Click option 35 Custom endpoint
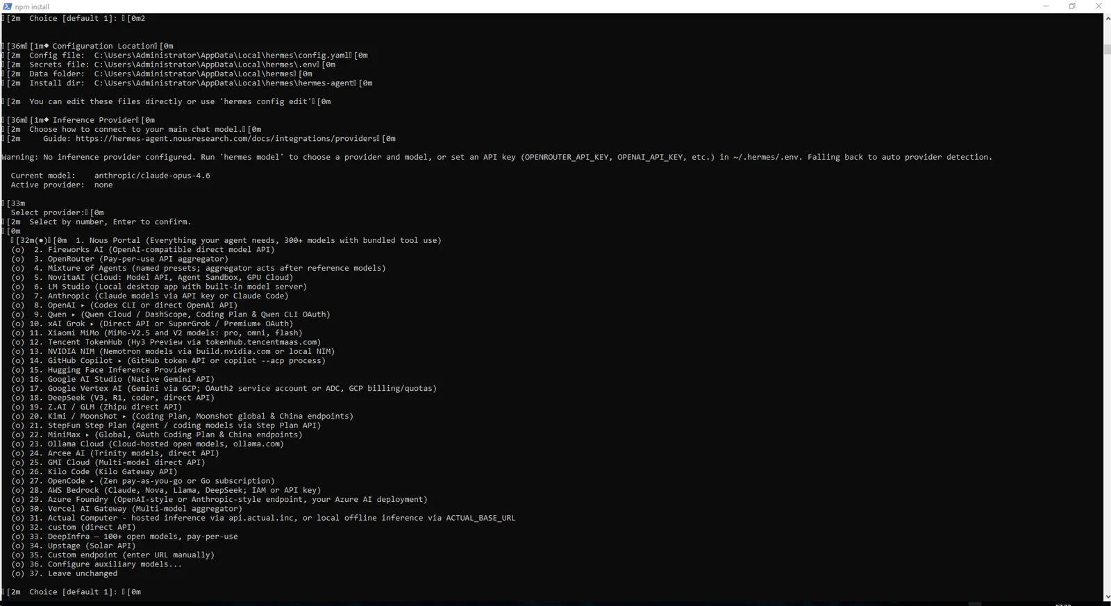This screenshot has width=1111, height=606. tap(112, 555)
